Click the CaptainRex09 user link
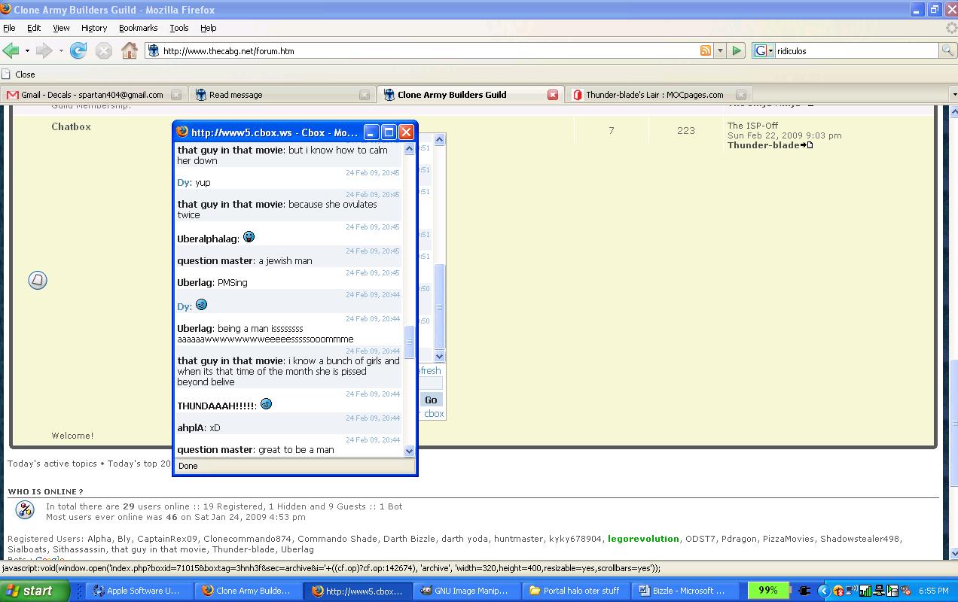Image resolution: width=958 pixels, height=602 pixels. tap(167, 539)
